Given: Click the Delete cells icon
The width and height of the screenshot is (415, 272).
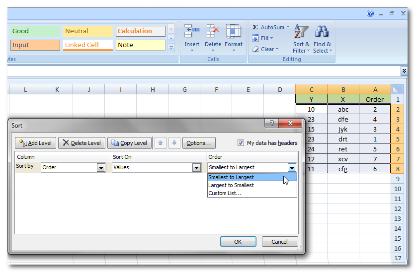Looking at the screenshot, I should [213, 32].
